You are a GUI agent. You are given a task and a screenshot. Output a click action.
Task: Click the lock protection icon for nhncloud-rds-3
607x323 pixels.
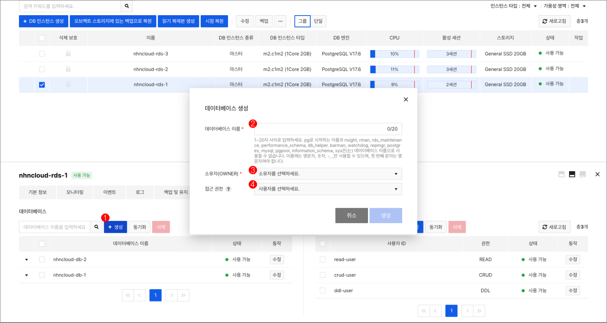pyautogui.click(x=69, y=54)
